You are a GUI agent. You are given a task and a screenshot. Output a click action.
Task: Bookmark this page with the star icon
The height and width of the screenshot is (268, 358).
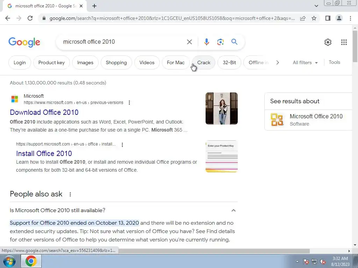314,18
